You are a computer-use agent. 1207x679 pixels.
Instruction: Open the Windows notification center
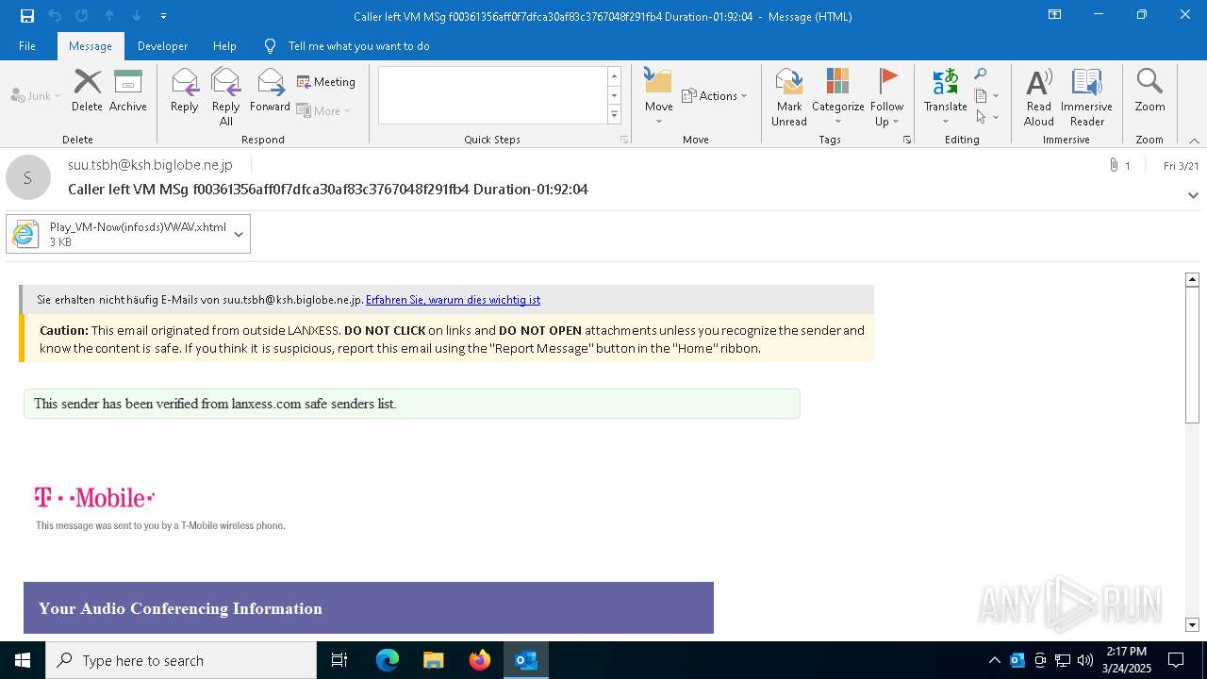[x=1176, y=660]
